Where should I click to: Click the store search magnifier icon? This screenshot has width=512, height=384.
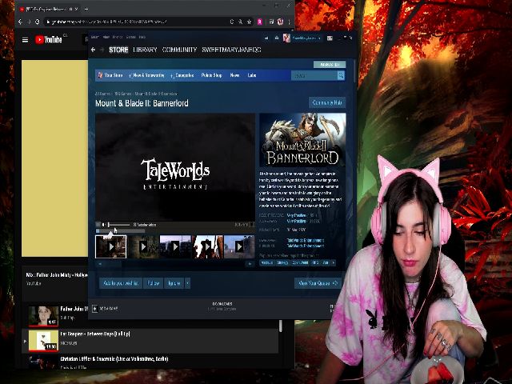coord(341,75)
